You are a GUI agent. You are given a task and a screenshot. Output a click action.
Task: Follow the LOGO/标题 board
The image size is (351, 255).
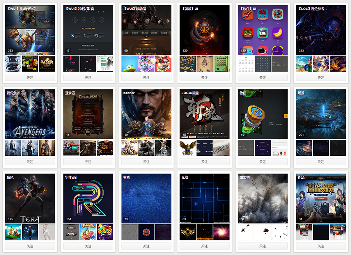(x=204, y=162)
